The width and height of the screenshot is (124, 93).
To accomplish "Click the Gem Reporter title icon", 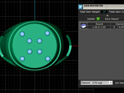I will click(x=81, y=7).
